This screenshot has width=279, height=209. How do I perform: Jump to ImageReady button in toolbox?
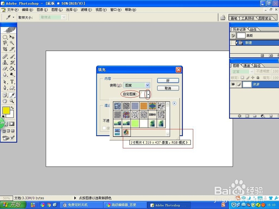coord(6,138)
